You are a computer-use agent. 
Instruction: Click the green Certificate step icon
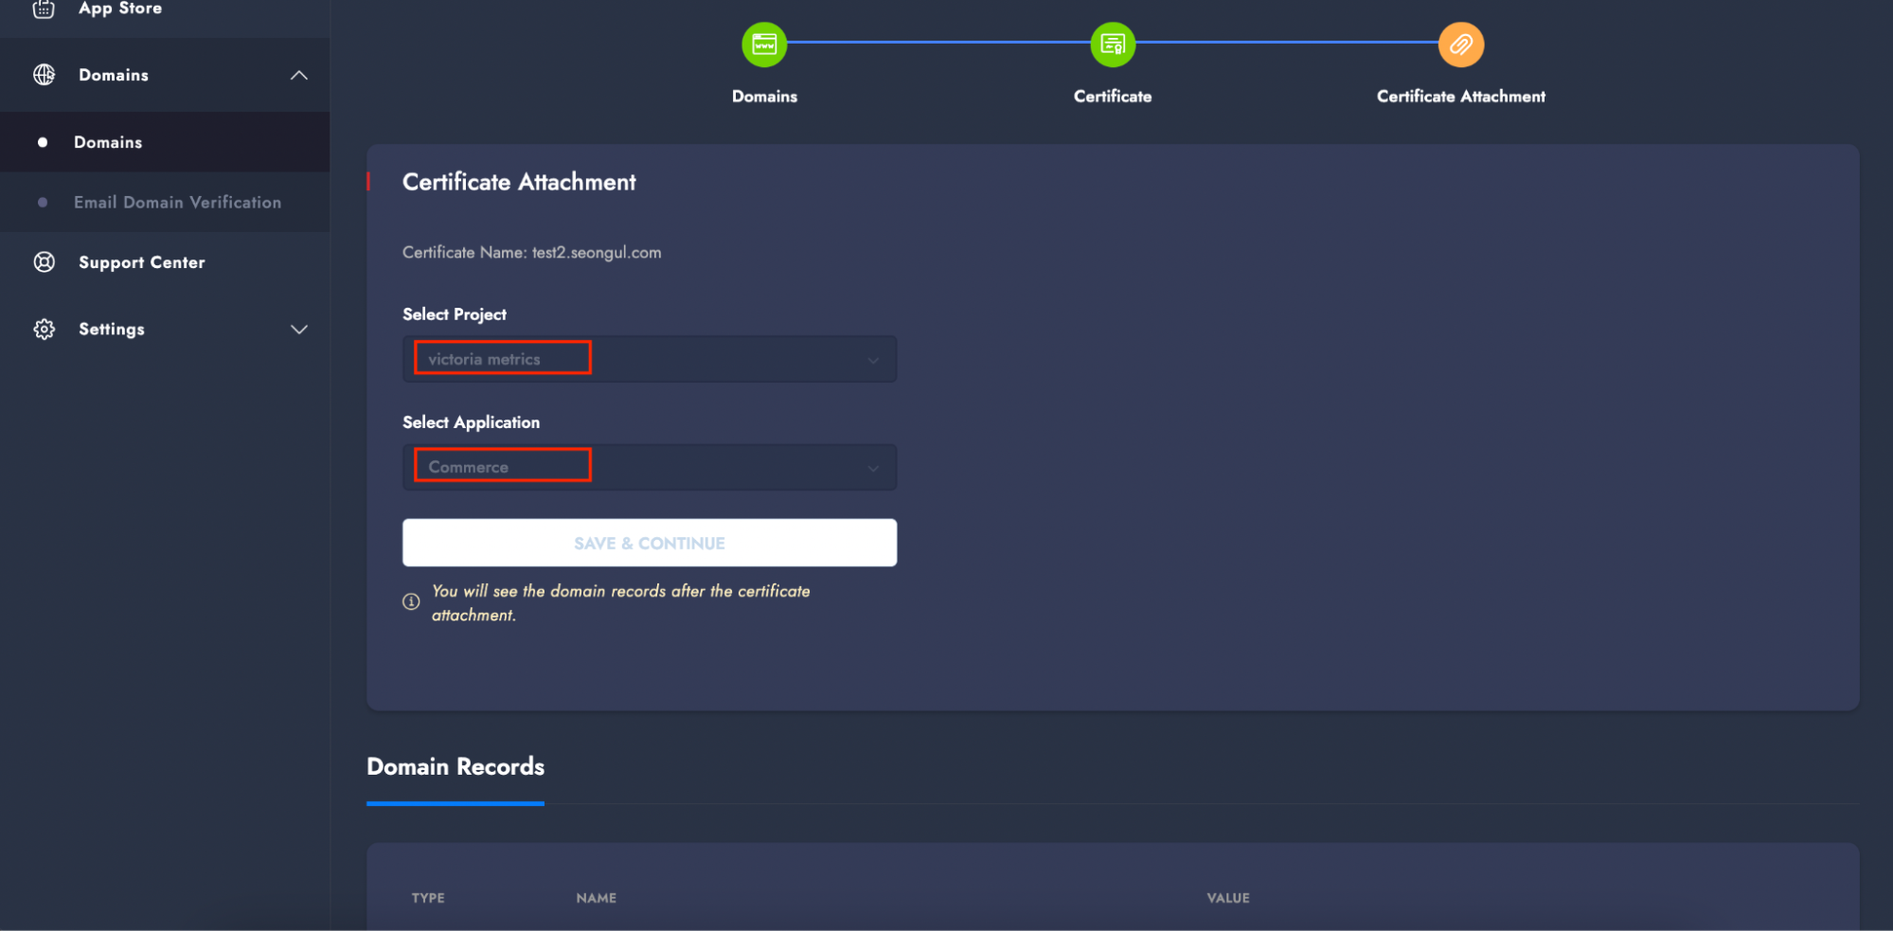pos(1112,45)
